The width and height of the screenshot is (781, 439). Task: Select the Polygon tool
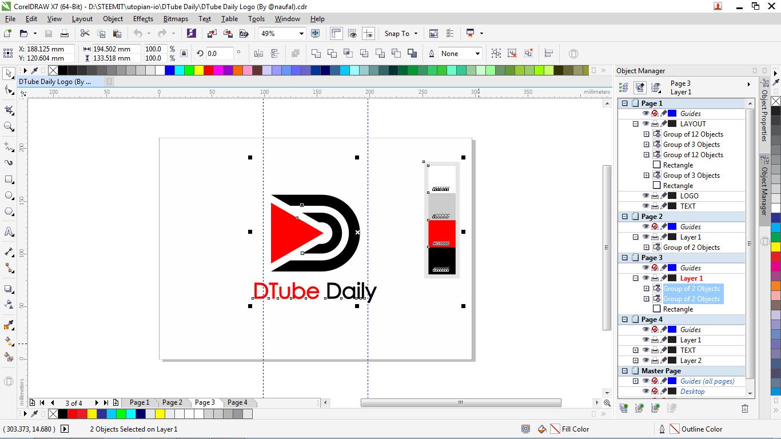click(x=9, y=211)
